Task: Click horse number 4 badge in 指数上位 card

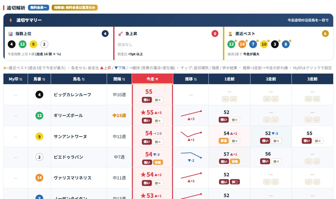Action: tap(12, 44)
